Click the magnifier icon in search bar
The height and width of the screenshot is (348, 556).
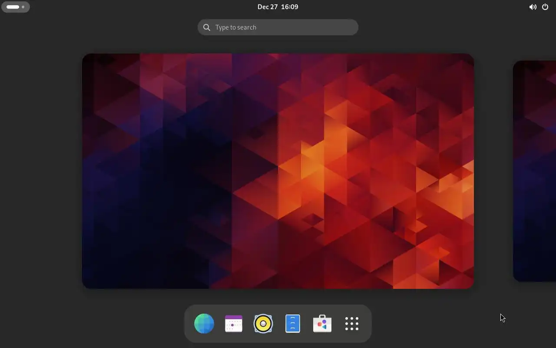207,27
